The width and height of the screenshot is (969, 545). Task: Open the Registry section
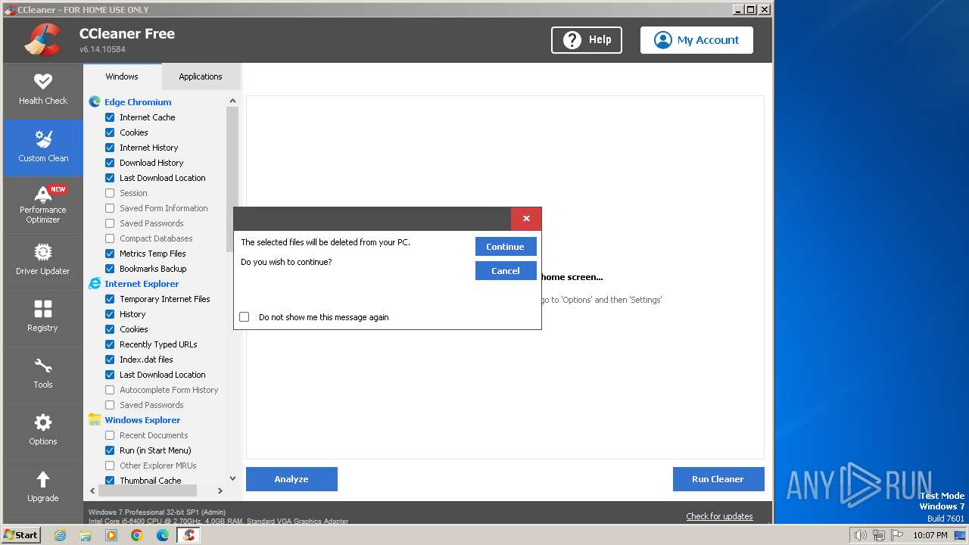[43, 316]
